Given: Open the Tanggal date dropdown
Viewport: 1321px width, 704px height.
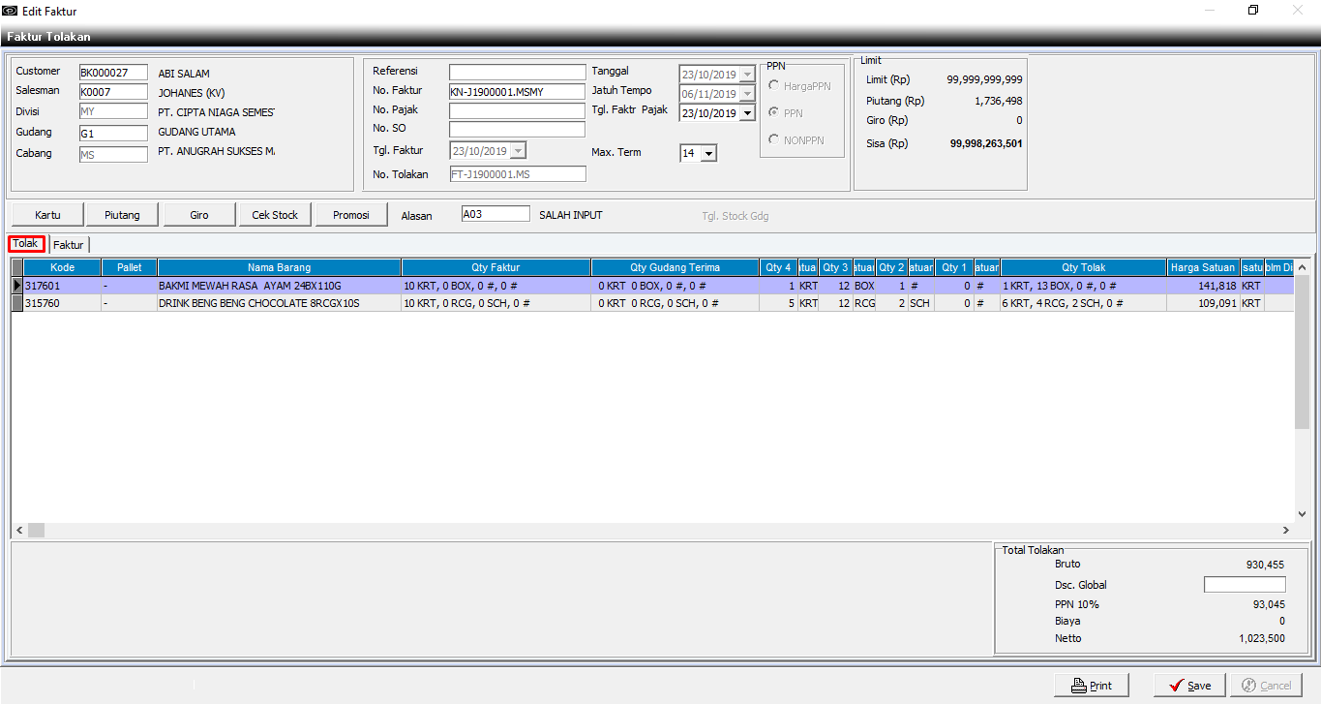Looking at the screenshot, I should pos(746,75).
